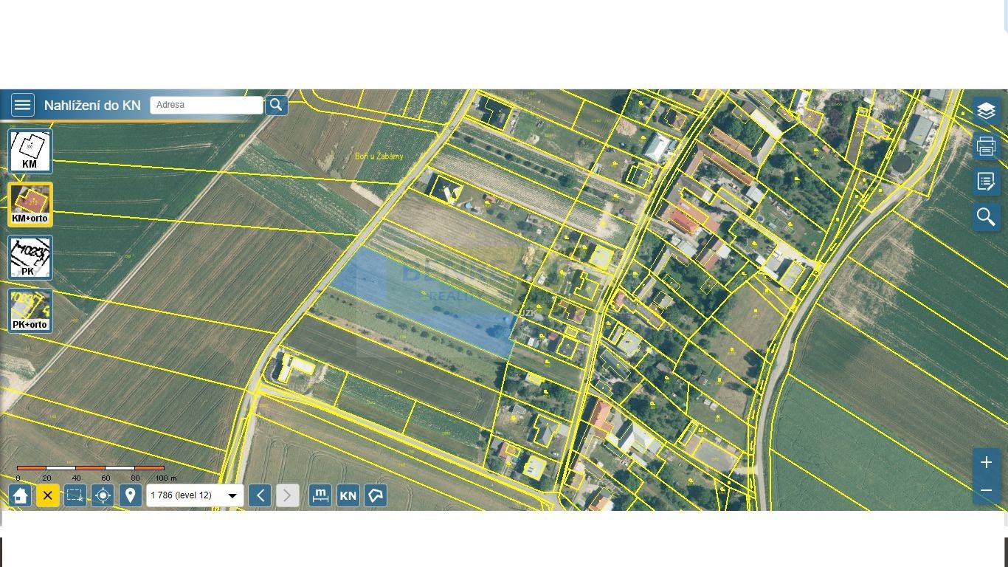
Task: Go to the home map extent
Action: click(20, 495)
